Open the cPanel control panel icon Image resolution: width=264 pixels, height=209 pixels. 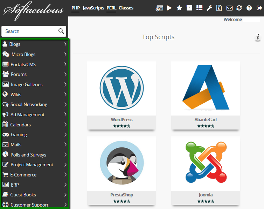tap(159, 8)
